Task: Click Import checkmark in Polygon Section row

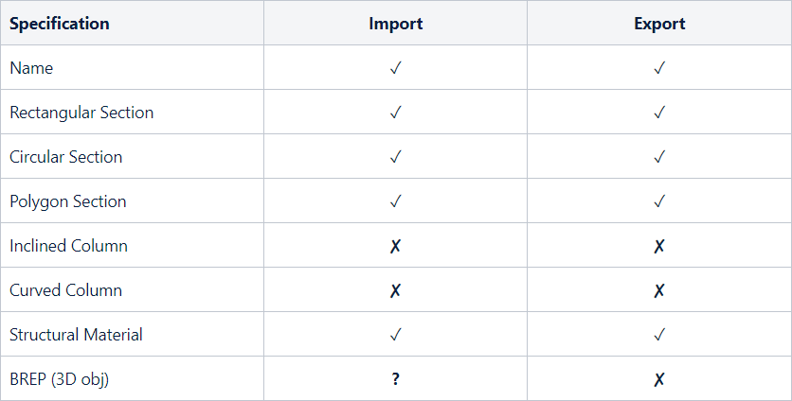Action: (396, 201)
